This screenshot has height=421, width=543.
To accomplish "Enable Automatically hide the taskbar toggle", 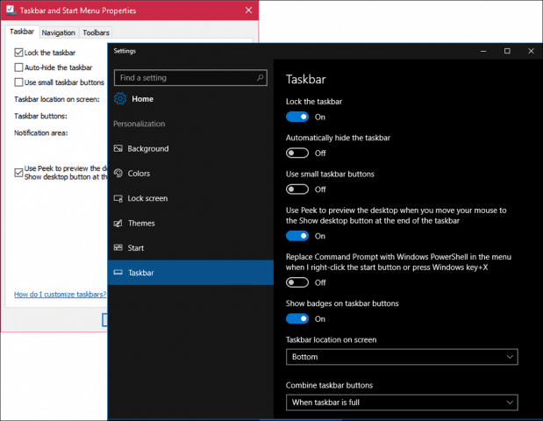I will [x=297, y=153].
